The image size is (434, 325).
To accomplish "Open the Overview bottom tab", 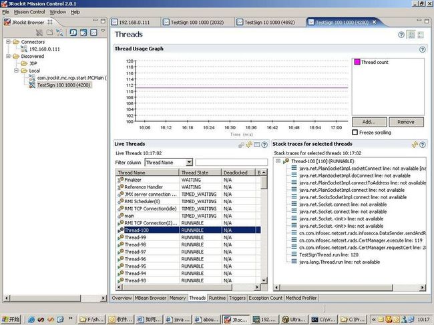I will (x=122, y=298).
